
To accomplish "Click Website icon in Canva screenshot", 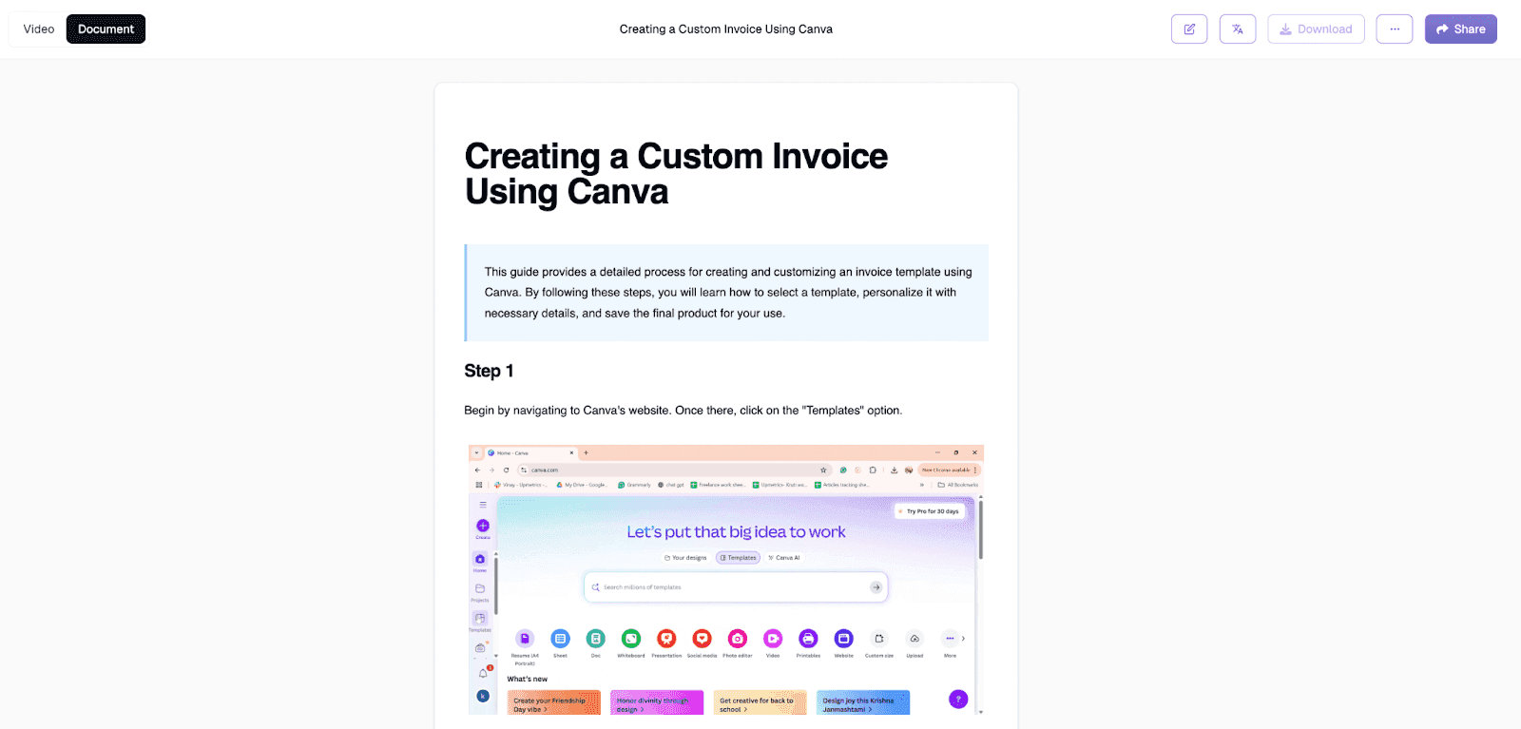I will [x=843, y=639].
